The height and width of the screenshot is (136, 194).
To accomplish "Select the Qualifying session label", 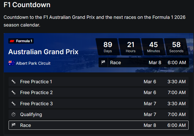I will (x=31, y=115).
